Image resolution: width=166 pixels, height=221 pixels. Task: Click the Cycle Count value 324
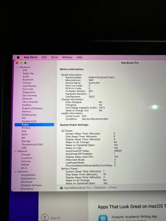click(84, 116)
